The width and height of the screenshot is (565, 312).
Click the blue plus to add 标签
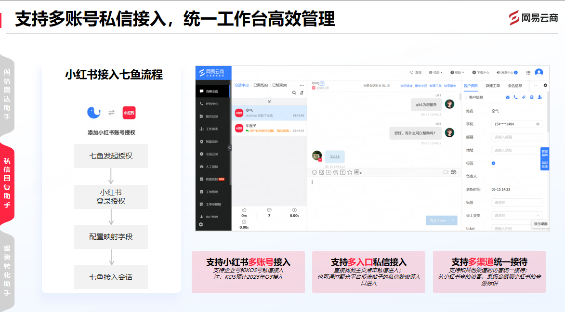(x=493, y=163)
